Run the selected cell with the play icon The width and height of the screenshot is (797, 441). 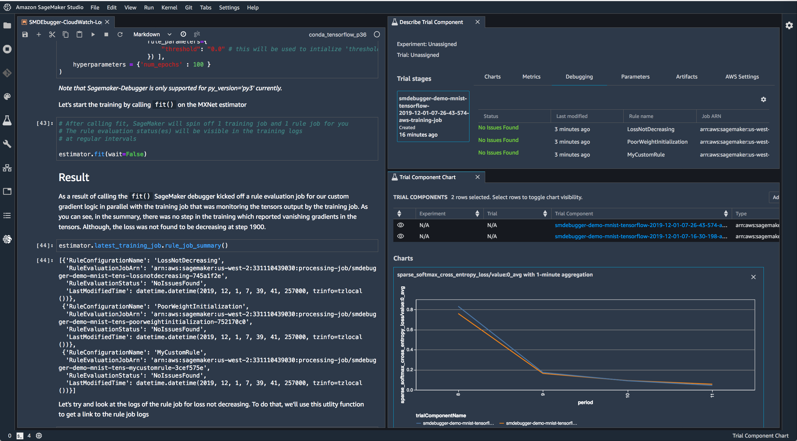(x=93, y=34)
